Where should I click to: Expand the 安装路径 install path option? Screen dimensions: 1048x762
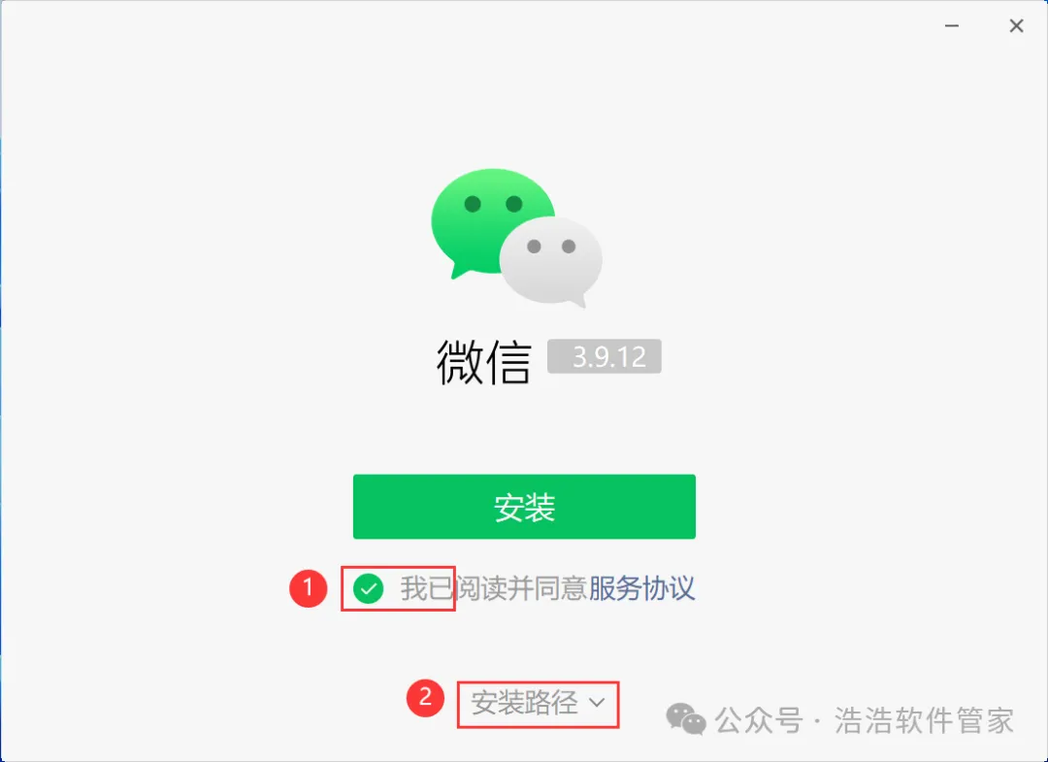(538, 703)
